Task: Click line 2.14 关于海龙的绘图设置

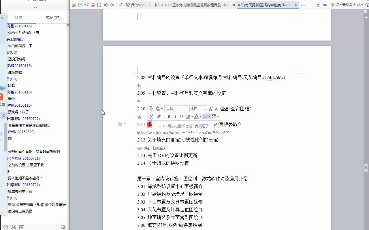Action: pyautogui.click(x=163, y=163)
